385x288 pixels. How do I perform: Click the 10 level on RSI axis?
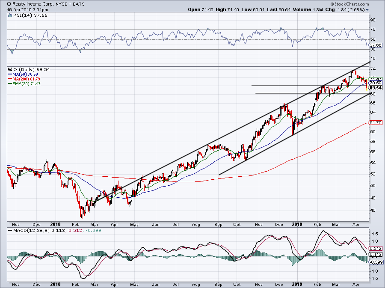coord(373,59)
